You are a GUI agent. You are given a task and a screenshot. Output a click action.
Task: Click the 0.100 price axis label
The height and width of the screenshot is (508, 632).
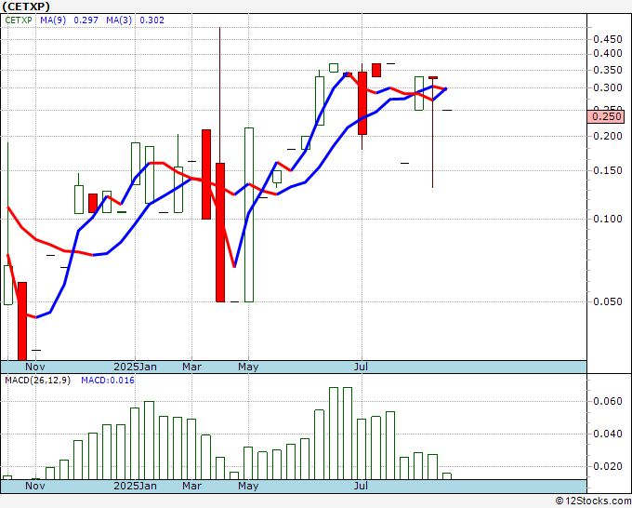point(608,219)
